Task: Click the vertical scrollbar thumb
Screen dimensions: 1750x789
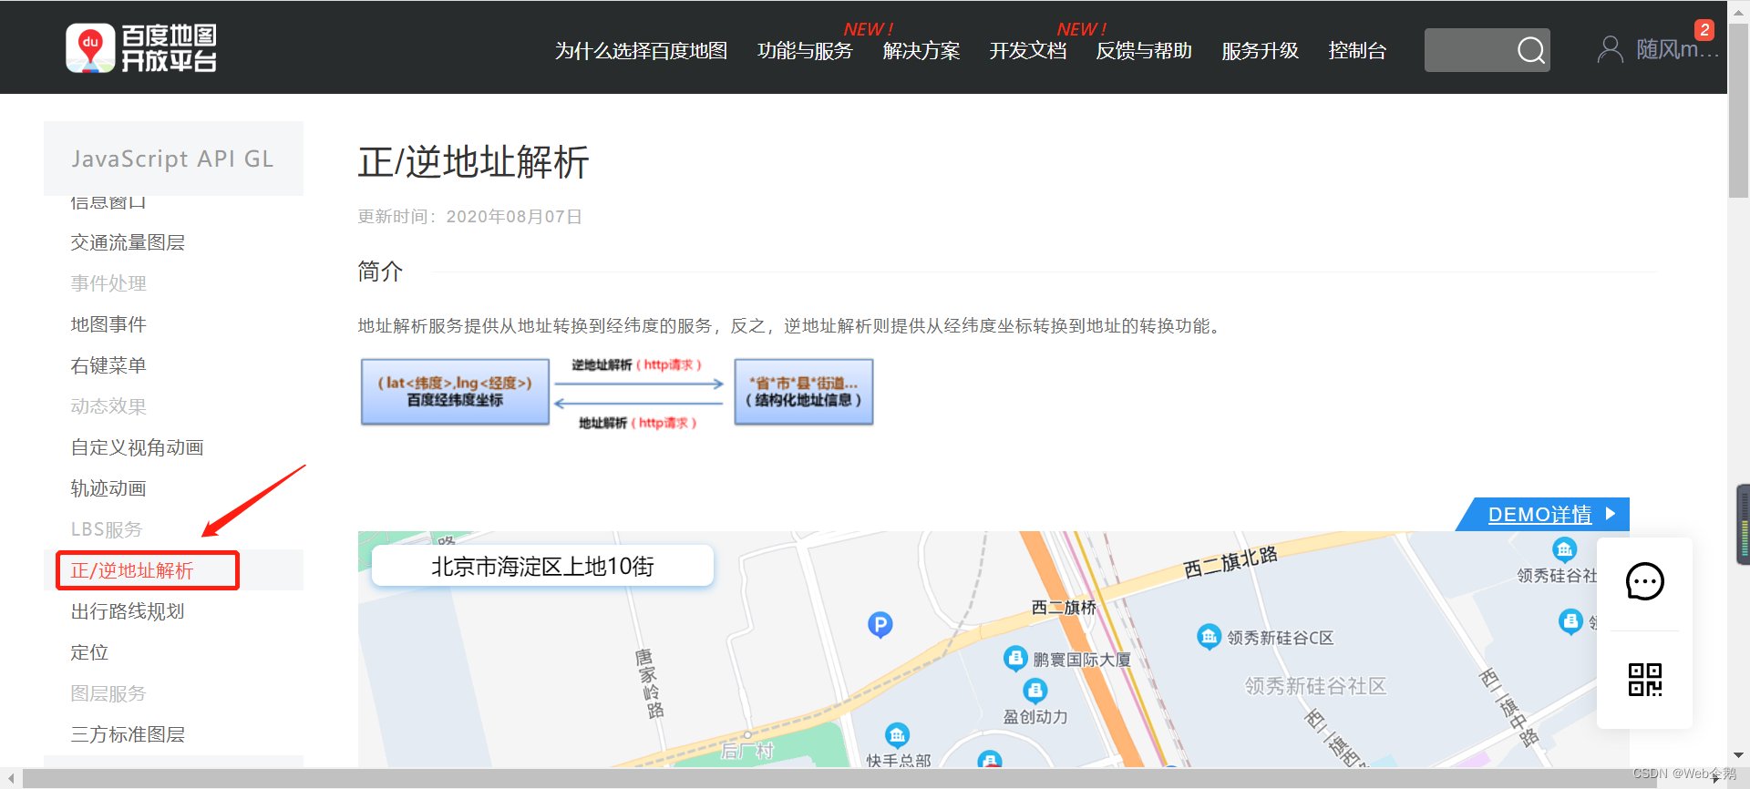Action: (1738, 109)
